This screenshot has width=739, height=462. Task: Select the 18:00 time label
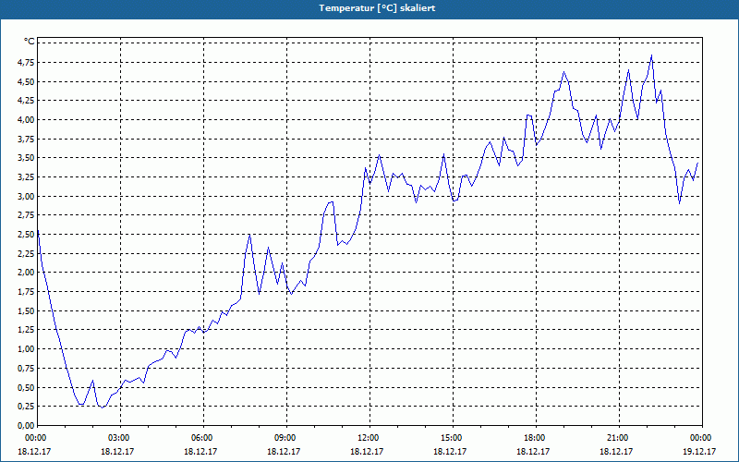pos(536,438)
